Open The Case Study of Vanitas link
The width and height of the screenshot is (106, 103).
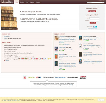coord(93,62)
